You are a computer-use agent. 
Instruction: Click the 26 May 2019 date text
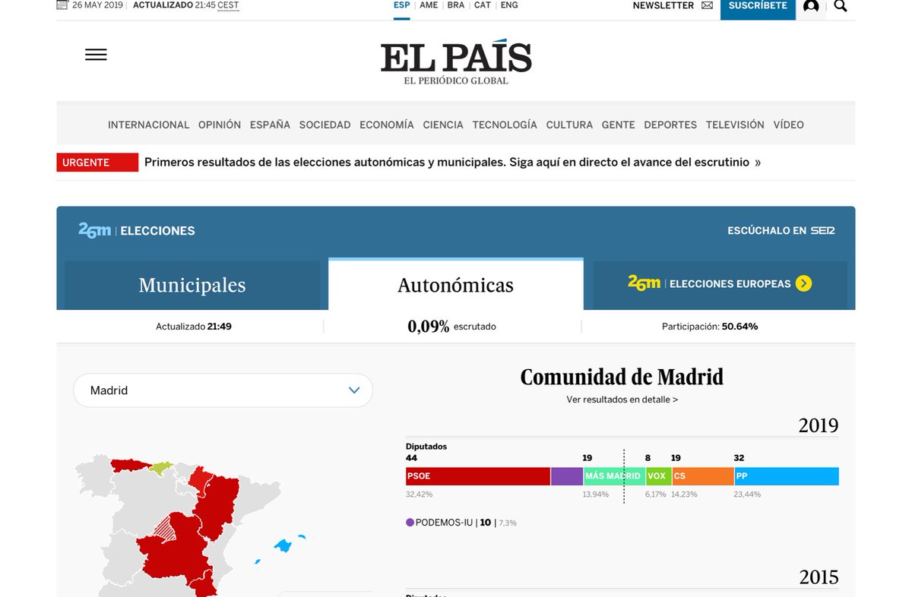click(98, 5)
